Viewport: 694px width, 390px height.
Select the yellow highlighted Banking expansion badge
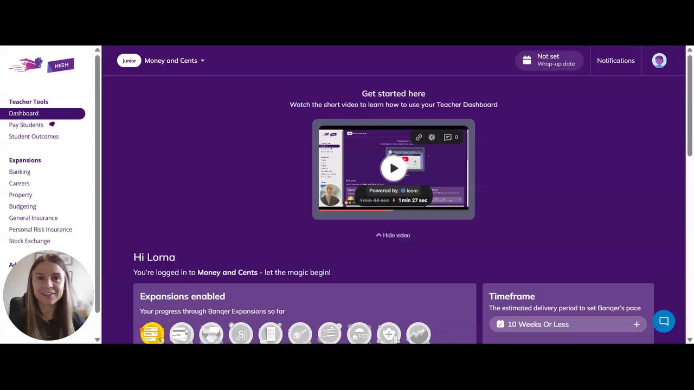152,334
